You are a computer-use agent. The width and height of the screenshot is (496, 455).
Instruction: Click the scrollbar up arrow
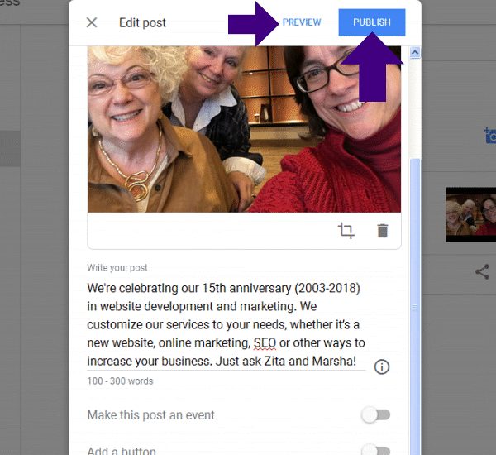pos(415,52)
